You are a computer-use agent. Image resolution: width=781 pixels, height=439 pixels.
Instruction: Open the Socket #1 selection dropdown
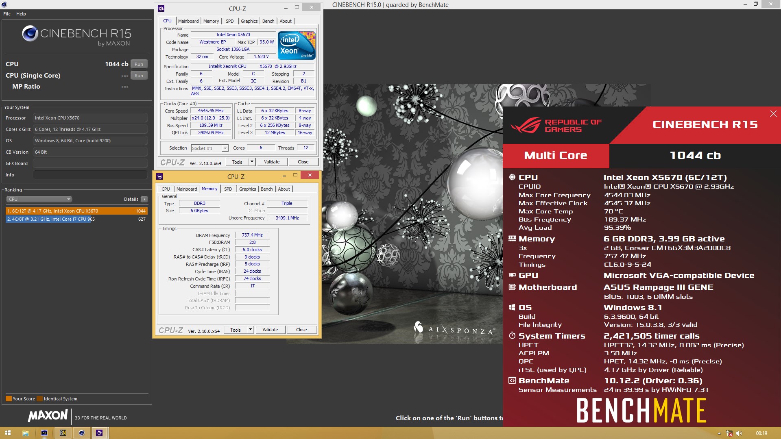(209, 148)
